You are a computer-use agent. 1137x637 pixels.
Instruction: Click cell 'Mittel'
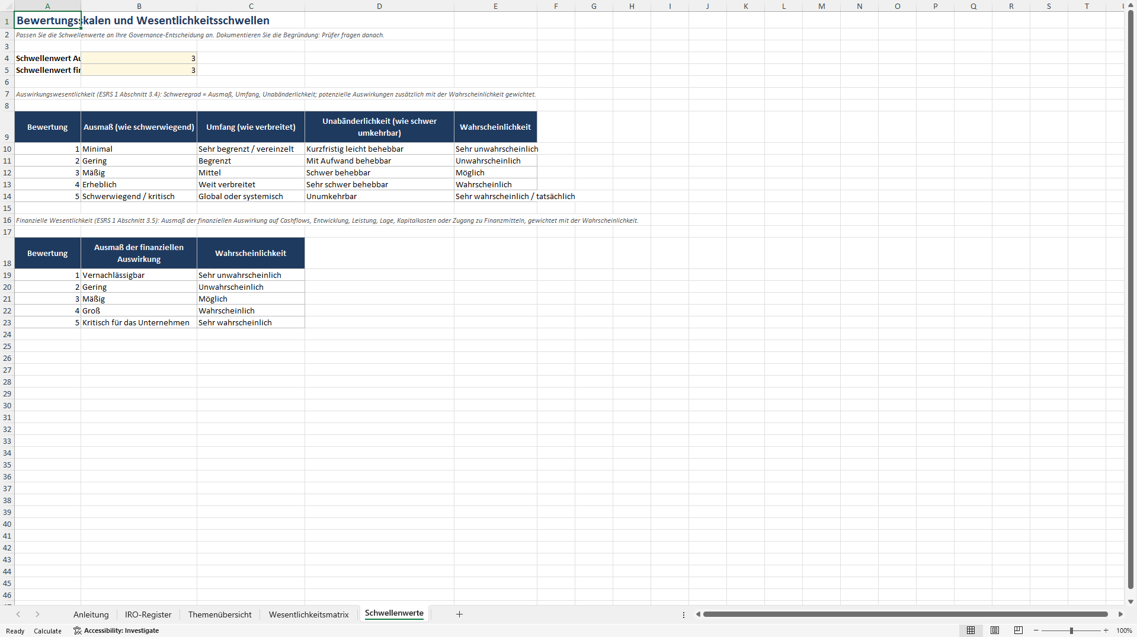click(x=251, y=172)
